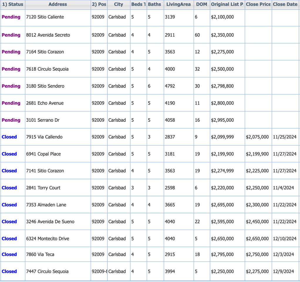This screenshot has height=282, width=300.
Task: Click Pending status for 7120 Sitio Caliente
Action: pyautogui.click(x=11, y=17)
